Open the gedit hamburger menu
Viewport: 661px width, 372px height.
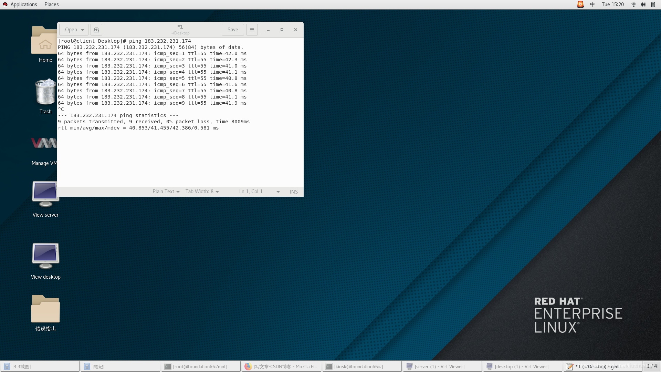tap(252, 30)
